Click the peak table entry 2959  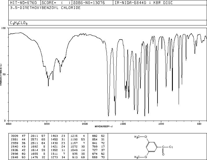14,143
